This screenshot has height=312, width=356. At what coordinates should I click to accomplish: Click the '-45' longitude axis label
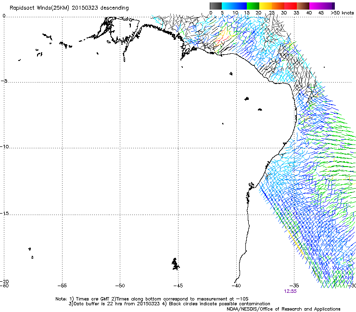[178, 286]
